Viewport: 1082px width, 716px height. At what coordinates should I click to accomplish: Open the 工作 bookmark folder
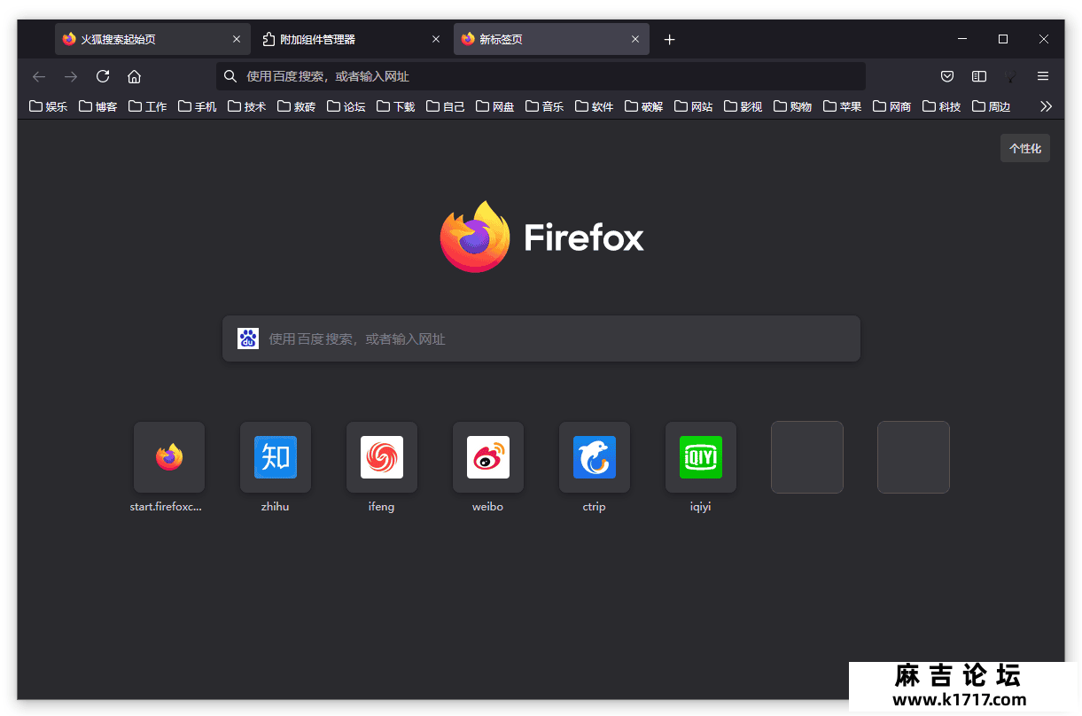[147, 106]
